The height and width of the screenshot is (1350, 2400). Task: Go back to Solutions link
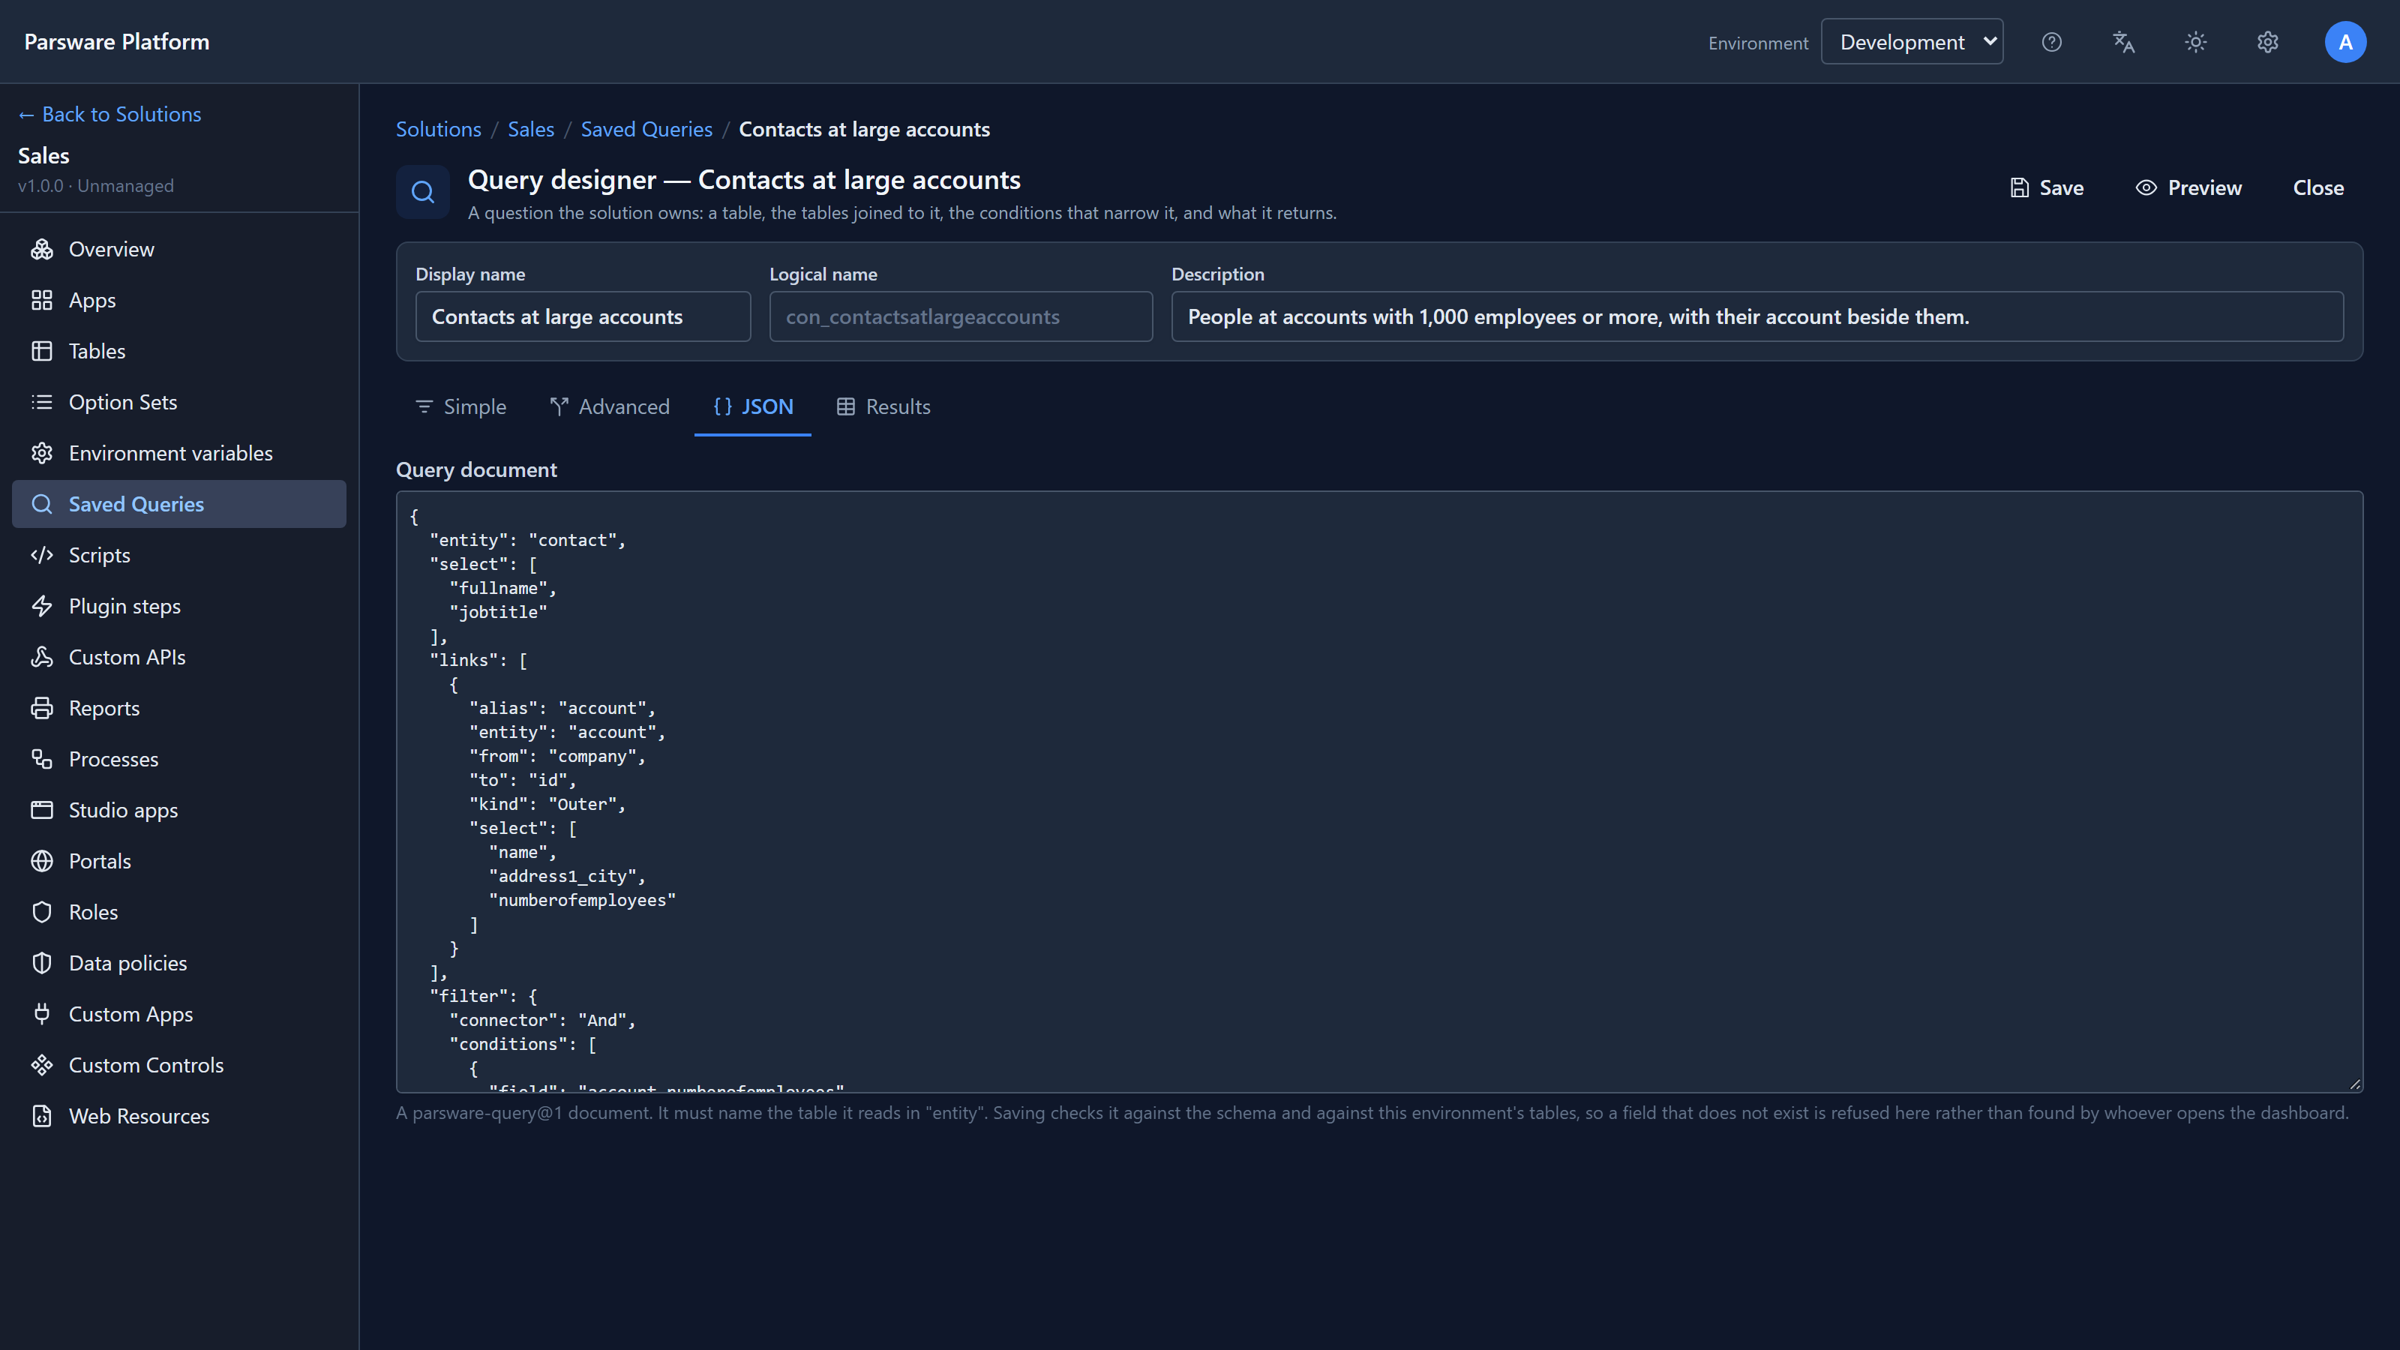tap(110, 115)
